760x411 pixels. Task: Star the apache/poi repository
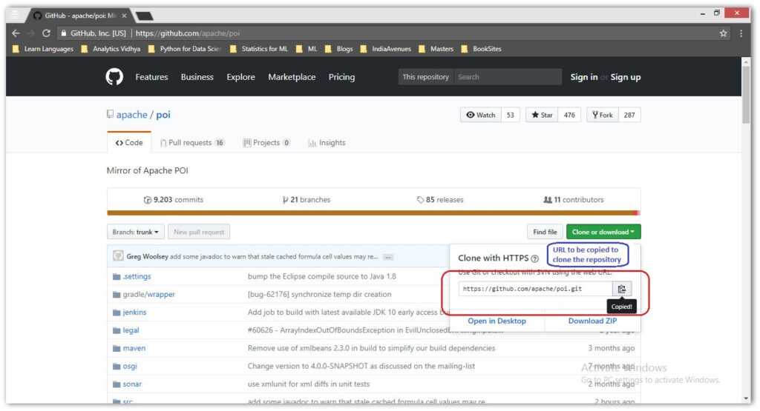coord(541,115)
